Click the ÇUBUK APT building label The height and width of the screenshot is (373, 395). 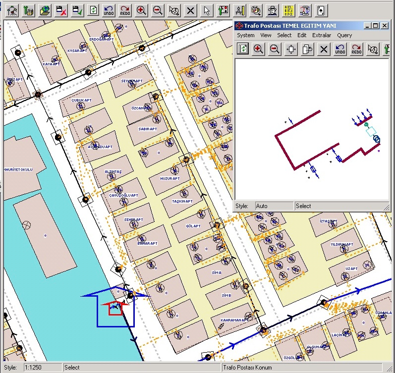click(81, 100)
